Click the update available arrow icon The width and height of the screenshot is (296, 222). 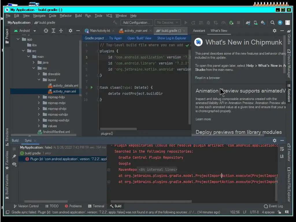[280, 23]
